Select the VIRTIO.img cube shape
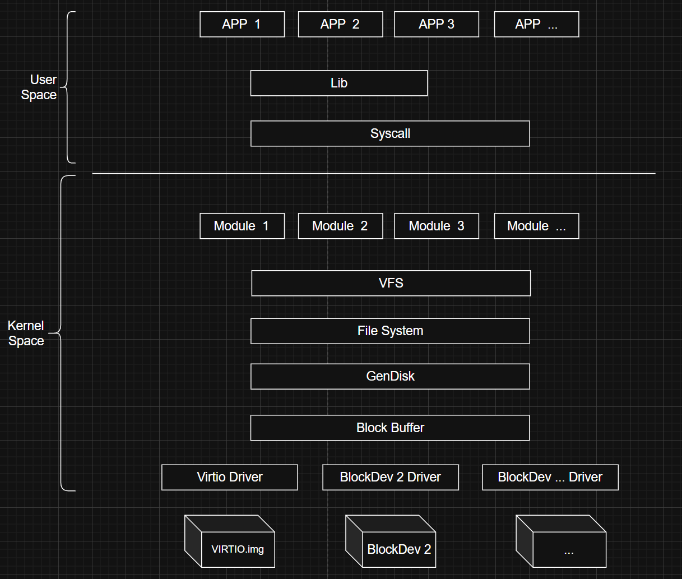 click(x=230, y=542)
